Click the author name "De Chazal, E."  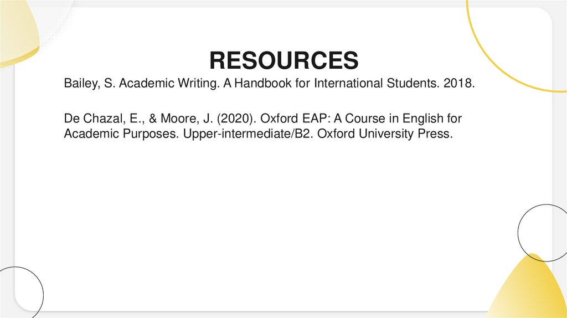point(95,119)
